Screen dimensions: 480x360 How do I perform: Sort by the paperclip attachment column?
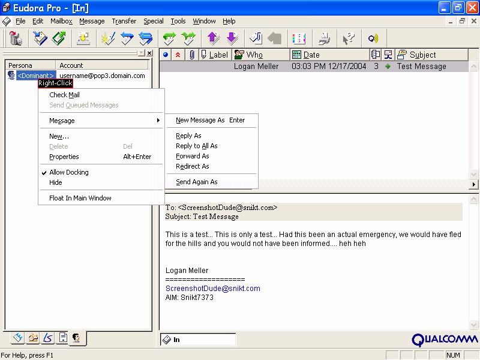click(192, 55)
